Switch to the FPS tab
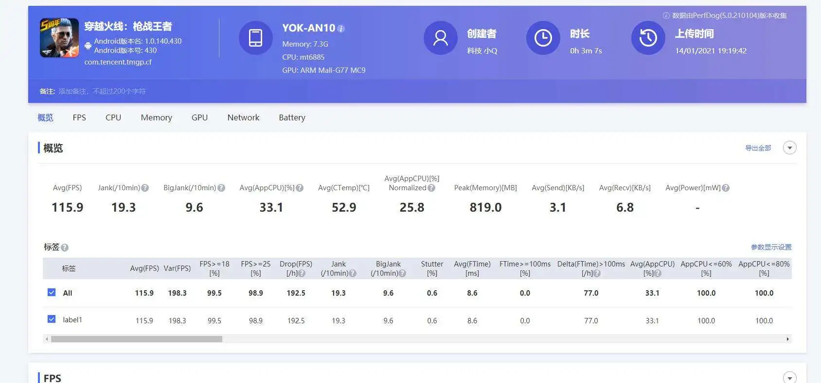Screen dimensions: 821x383 pyautogui.click(x=79, y=117)
